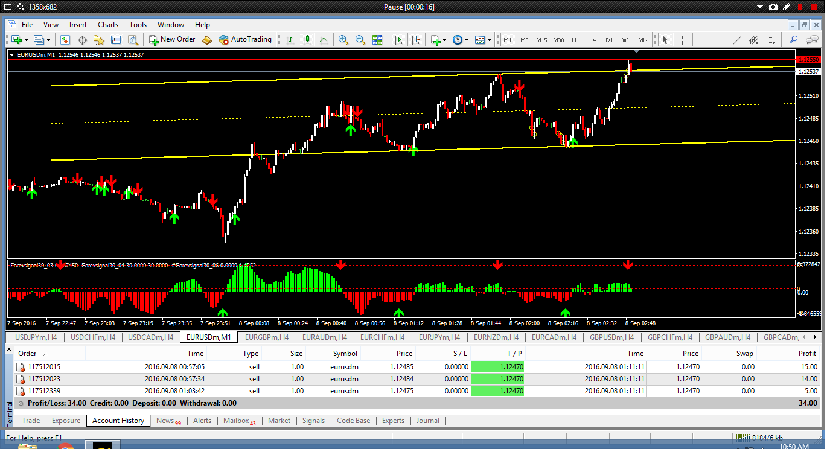This screenshot has height=449, width=827.
Task: Select the D1 timeframe
Action: (609, 40)
